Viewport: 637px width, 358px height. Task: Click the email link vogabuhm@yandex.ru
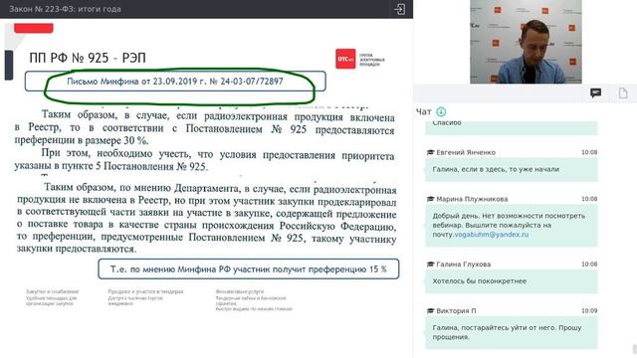pos(491,235)
